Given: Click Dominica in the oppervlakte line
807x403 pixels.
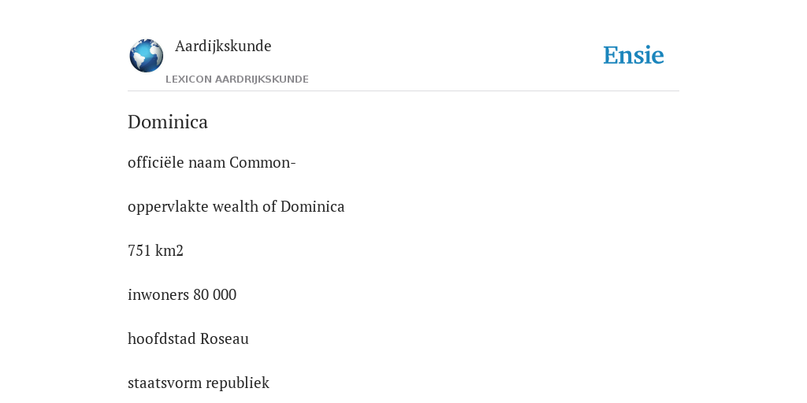Looking at the screenshot, I should 312,207.
